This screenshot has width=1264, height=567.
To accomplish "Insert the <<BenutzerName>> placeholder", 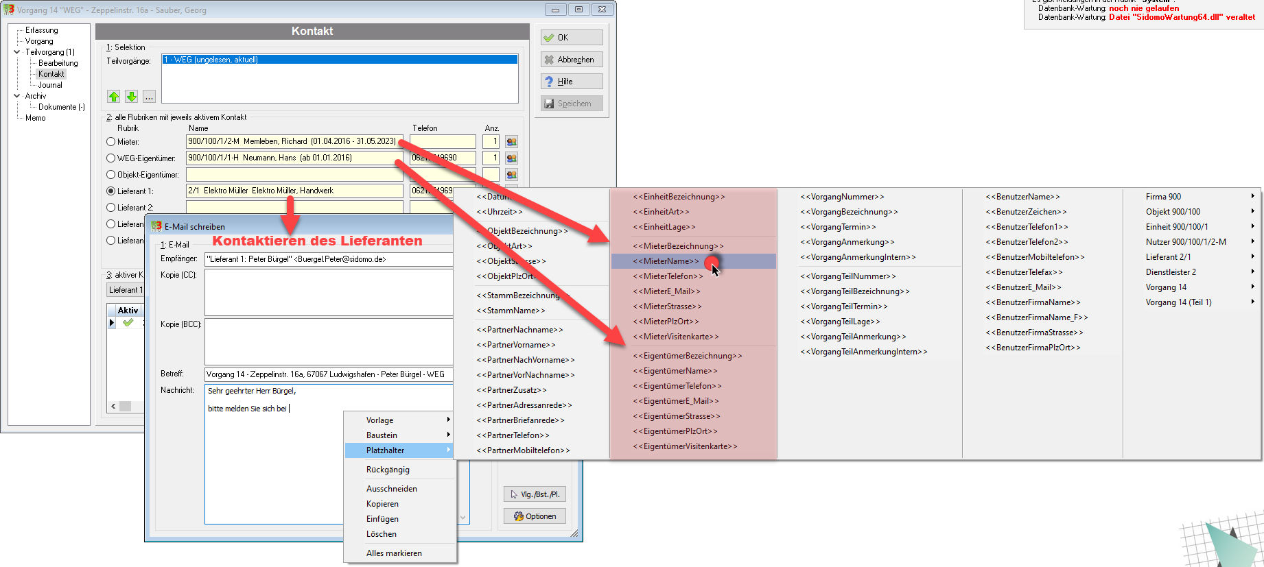I will [1022, 197].
